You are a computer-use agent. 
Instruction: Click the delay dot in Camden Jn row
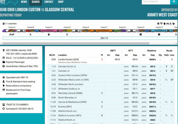(x=160, y=71)
